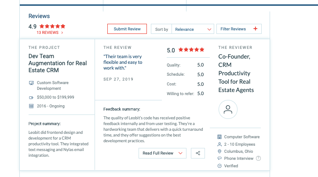
Task: Click the Quality 5.0 score
Action: pos(201,65)
